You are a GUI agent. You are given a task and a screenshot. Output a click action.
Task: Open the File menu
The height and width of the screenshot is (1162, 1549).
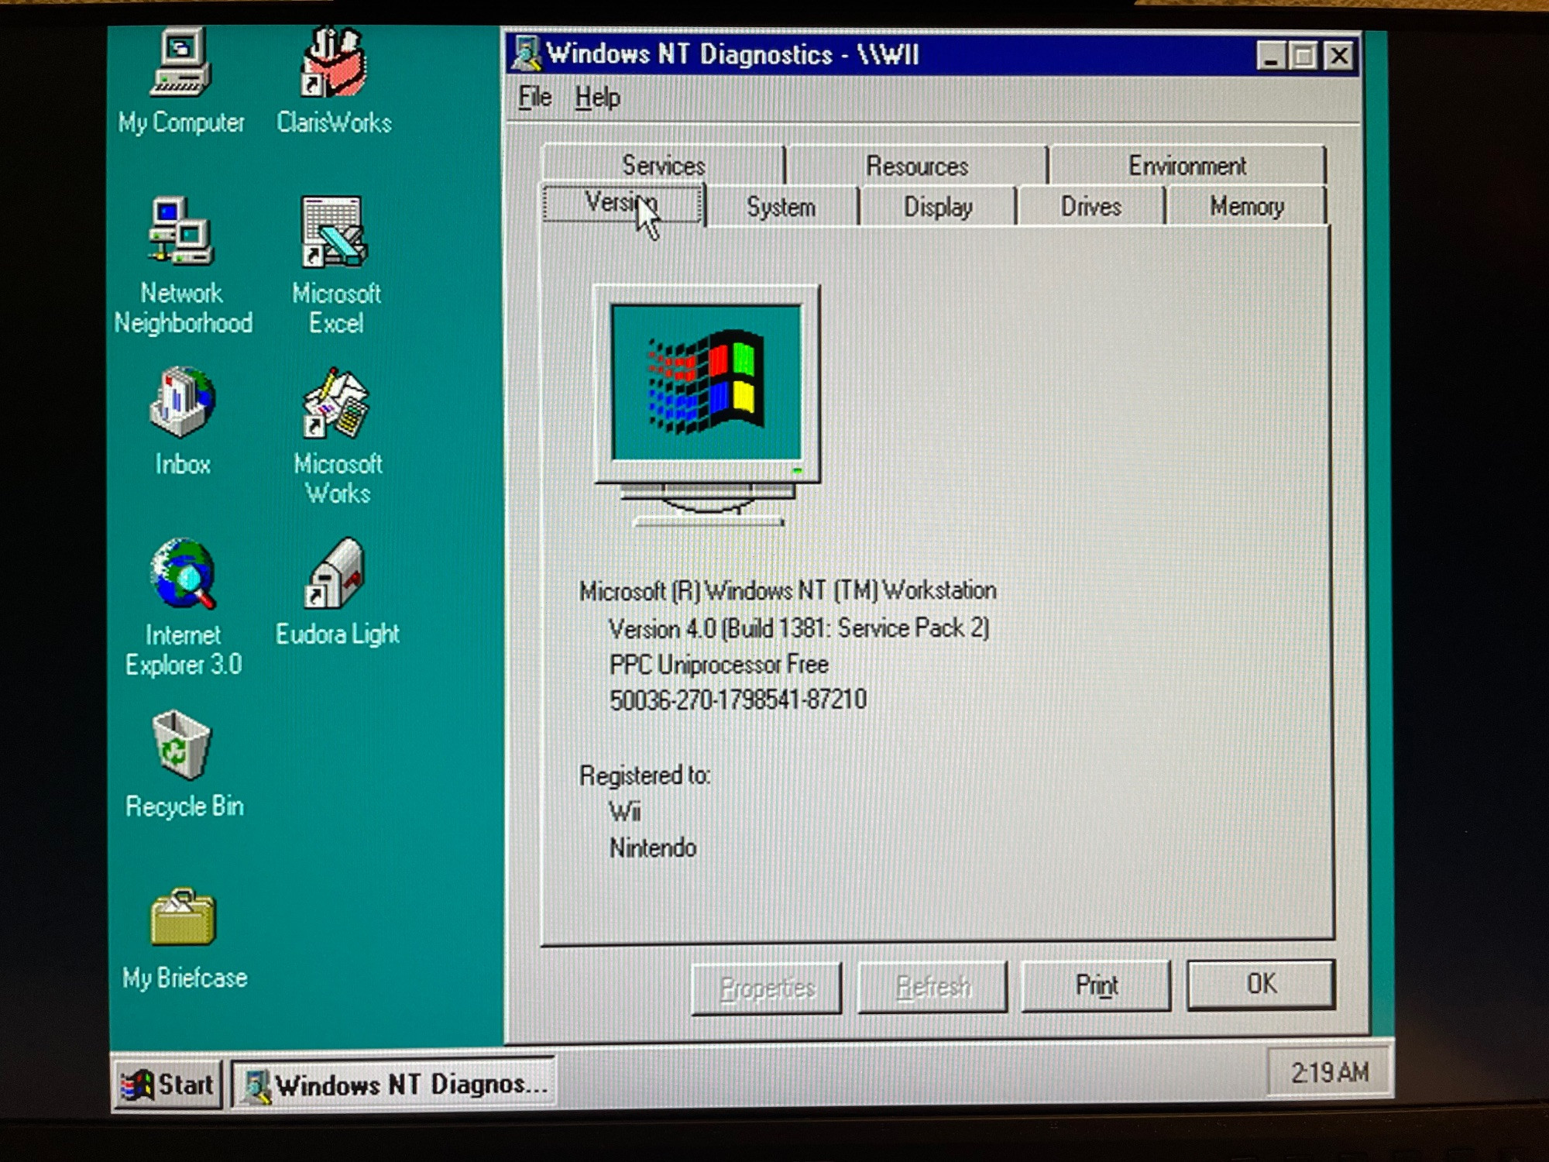click(534, 98)
